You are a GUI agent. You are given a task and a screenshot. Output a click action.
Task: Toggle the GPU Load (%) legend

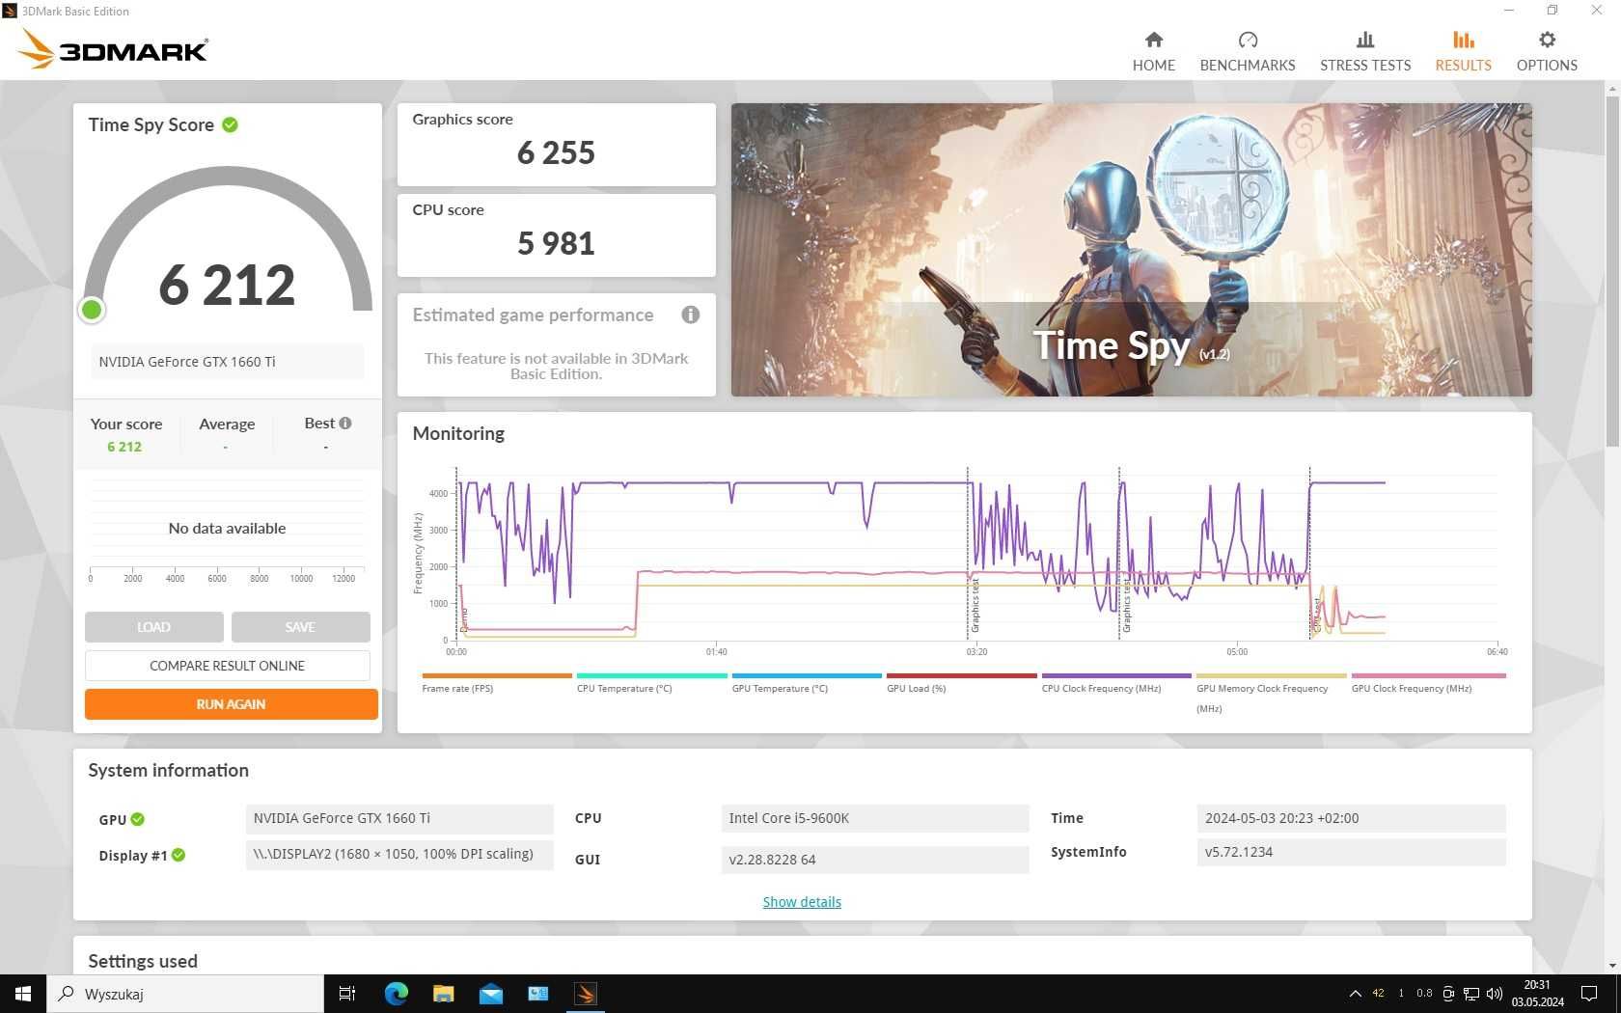click(x=961, y=683)
